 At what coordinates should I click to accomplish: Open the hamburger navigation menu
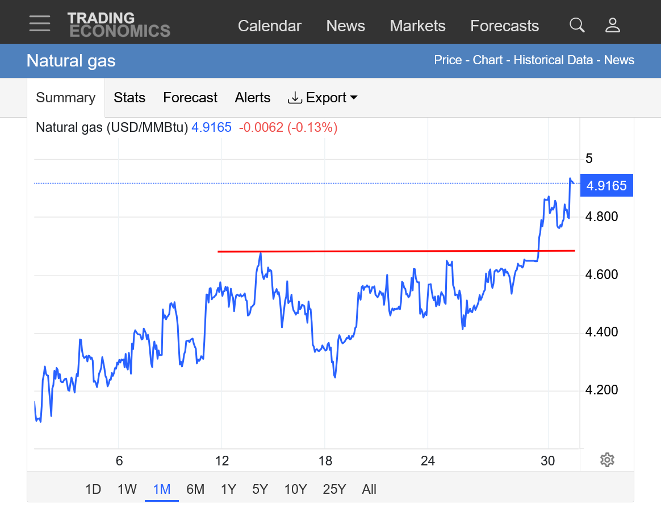pyautogui.click(x=40, y=24)
